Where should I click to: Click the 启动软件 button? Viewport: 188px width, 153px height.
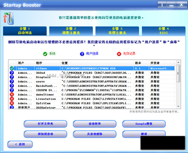95,124
